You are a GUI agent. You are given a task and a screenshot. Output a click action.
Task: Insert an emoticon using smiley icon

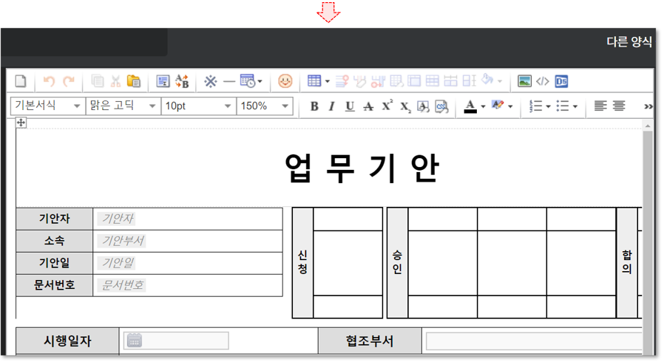[x=285, y=81]
